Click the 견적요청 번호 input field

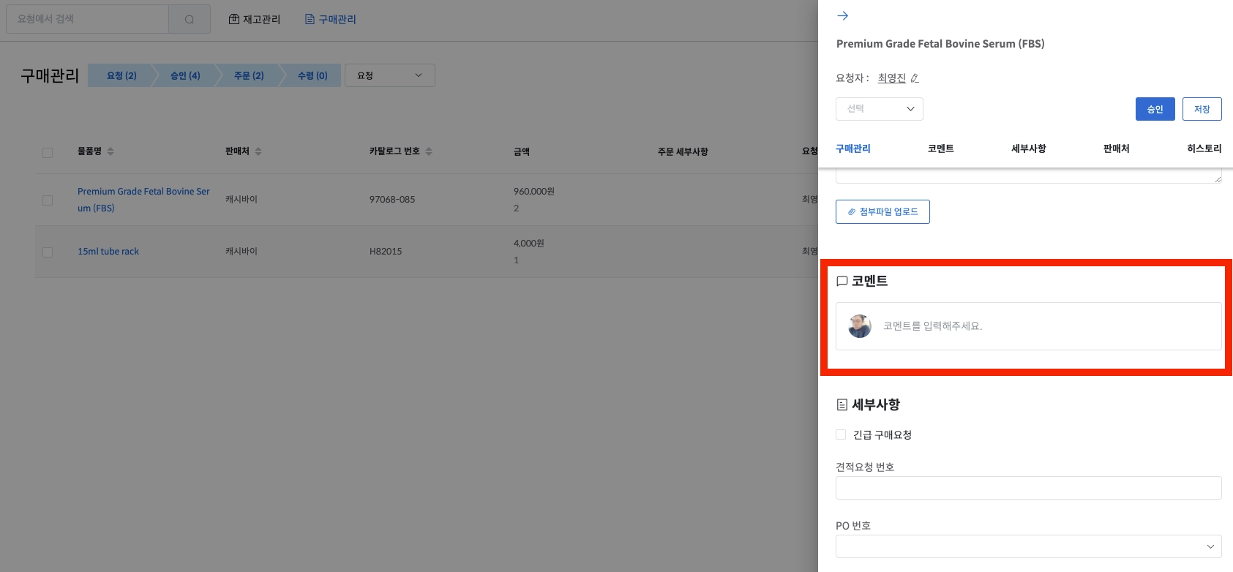[x=1029, y=488]
